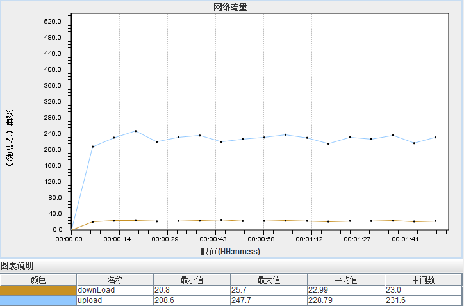The width and height of the screenshot is (464, 306).
Task: Click the blue upload color swatch
Action: (x=38, y=300)
